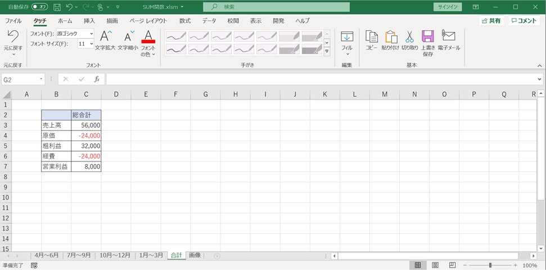
Task: Toggle the 自動保存 autosave switch
Action: tap(39, 7)
